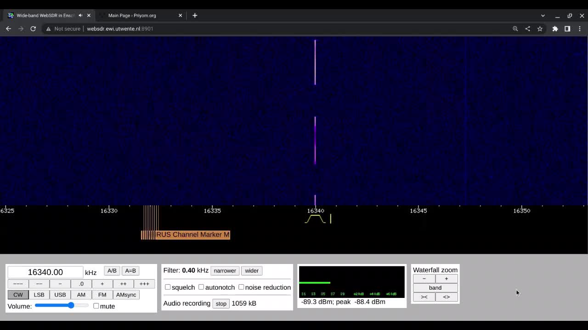Open the Chrome three-dot menu
Image resolution: width=588 pixels, height=330 pixels.
click(580, 28)
